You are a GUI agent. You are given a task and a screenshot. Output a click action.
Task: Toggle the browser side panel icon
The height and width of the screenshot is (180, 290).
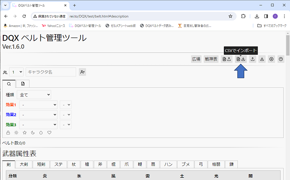tap(266, 16)
